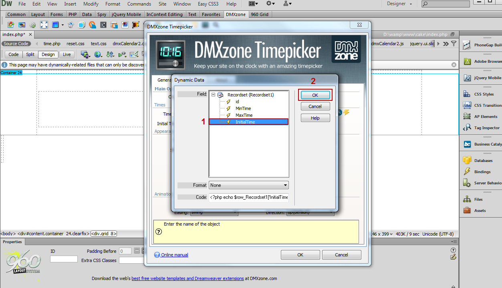The height and width of the screenshot is (288, 502).
Task: Switch to Code view
Action: (14, 54)
